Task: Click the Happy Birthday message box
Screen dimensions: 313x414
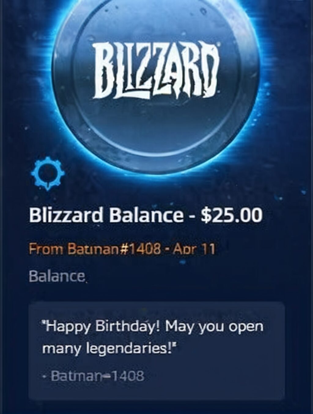Action: tap(157, 351)
